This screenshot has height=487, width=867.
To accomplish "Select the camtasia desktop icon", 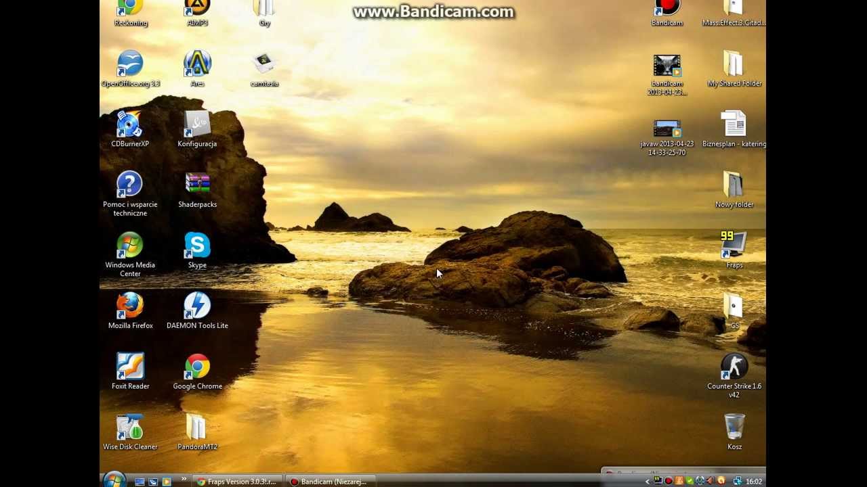I will pos(264,69).
